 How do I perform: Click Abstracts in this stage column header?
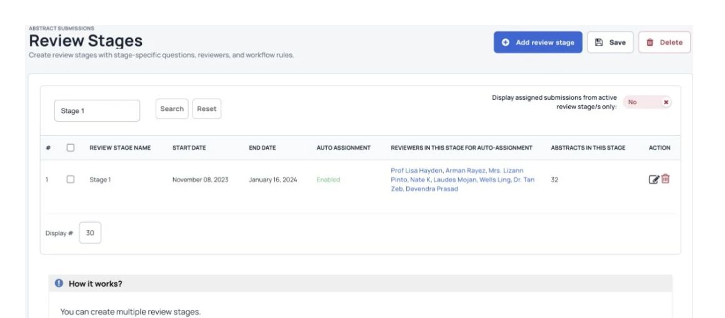[x=588, y=148]
